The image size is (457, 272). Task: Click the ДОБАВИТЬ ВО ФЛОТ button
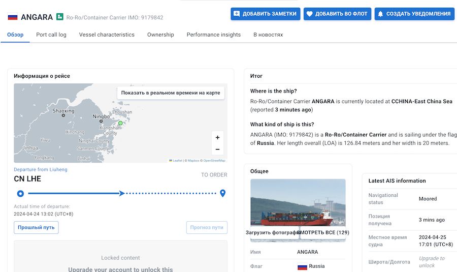tap(338, 14)
